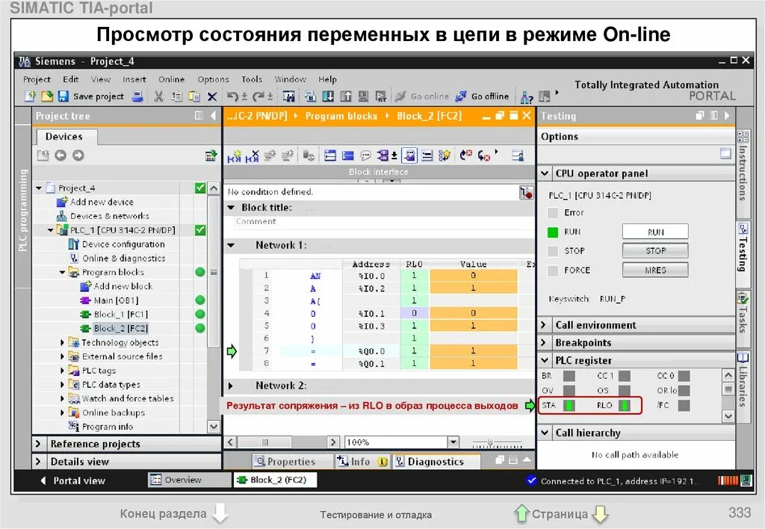
Task: Open the Online menu
Action: (x=171, y=79)
